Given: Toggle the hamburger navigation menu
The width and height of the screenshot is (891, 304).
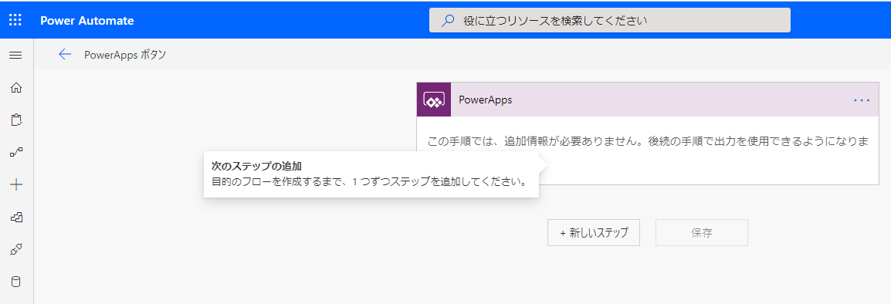Looking at the screenshot, I should tap(16, 55).
